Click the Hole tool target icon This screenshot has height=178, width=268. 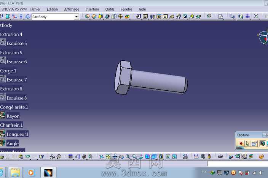click(x=121, y=16)
